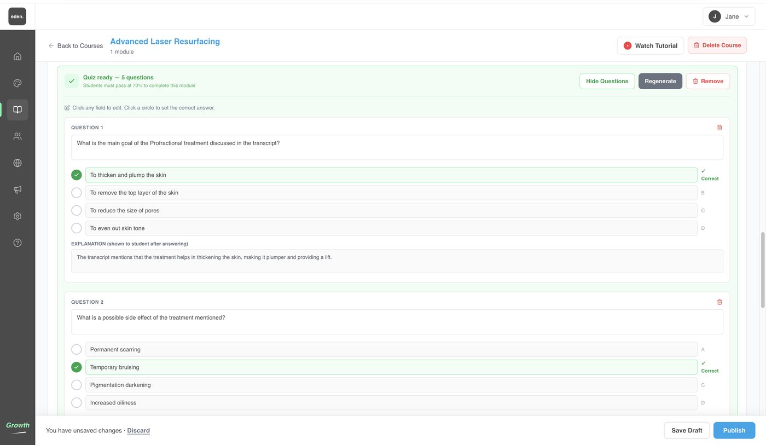Regenerate the quiz questions
The image size is (766, 445).
[660, 81]
